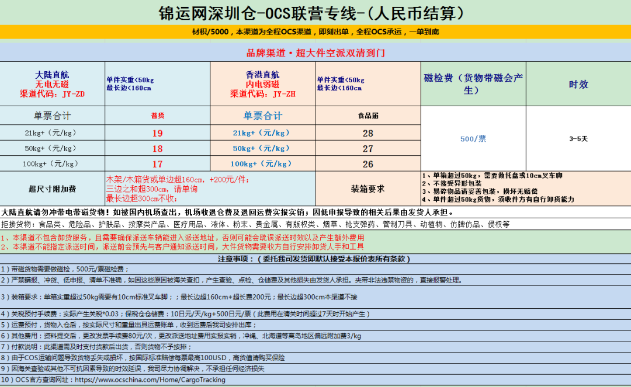The image size is (631, 387).
Task: Select the 品牌渠道·超大件空派双清到门 header
Action: [x=315, y=53]
